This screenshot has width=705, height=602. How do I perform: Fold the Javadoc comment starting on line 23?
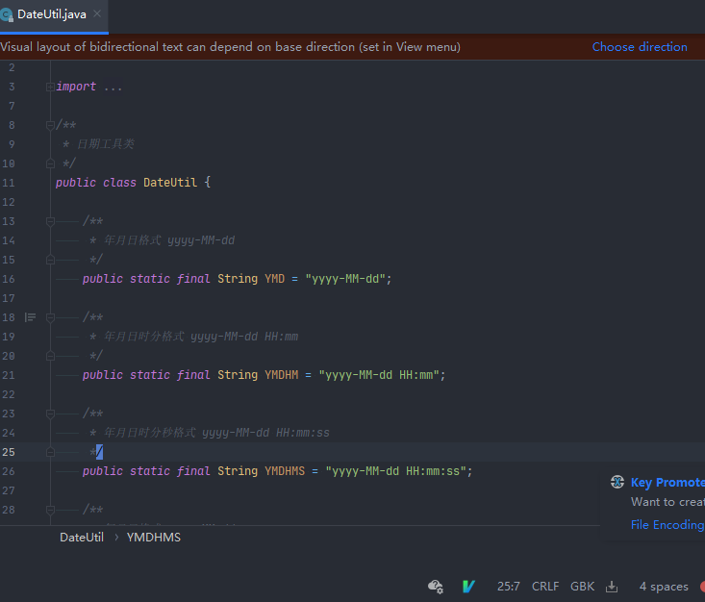click(x=50, y=414)
